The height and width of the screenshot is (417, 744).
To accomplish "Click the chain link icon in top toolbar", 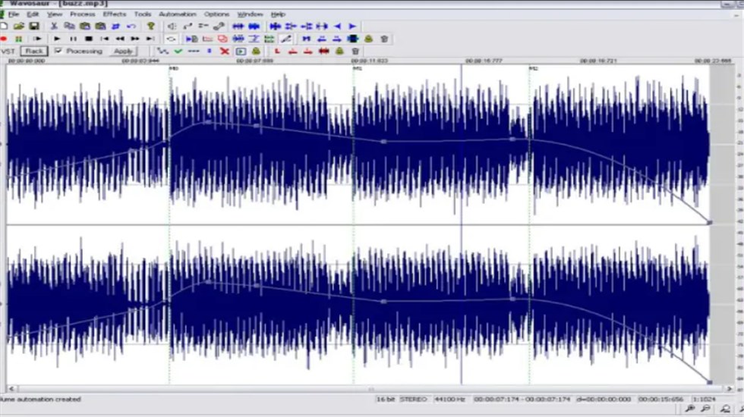I will coord(219,26).
